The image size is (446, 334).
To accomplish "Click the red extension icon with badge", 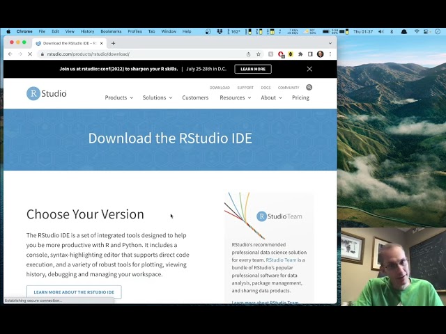I will coord(281,54).
